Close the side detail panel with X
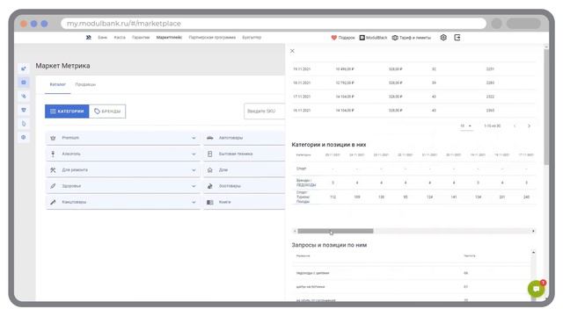The image size is (563, 316). [x=292, y=51]
